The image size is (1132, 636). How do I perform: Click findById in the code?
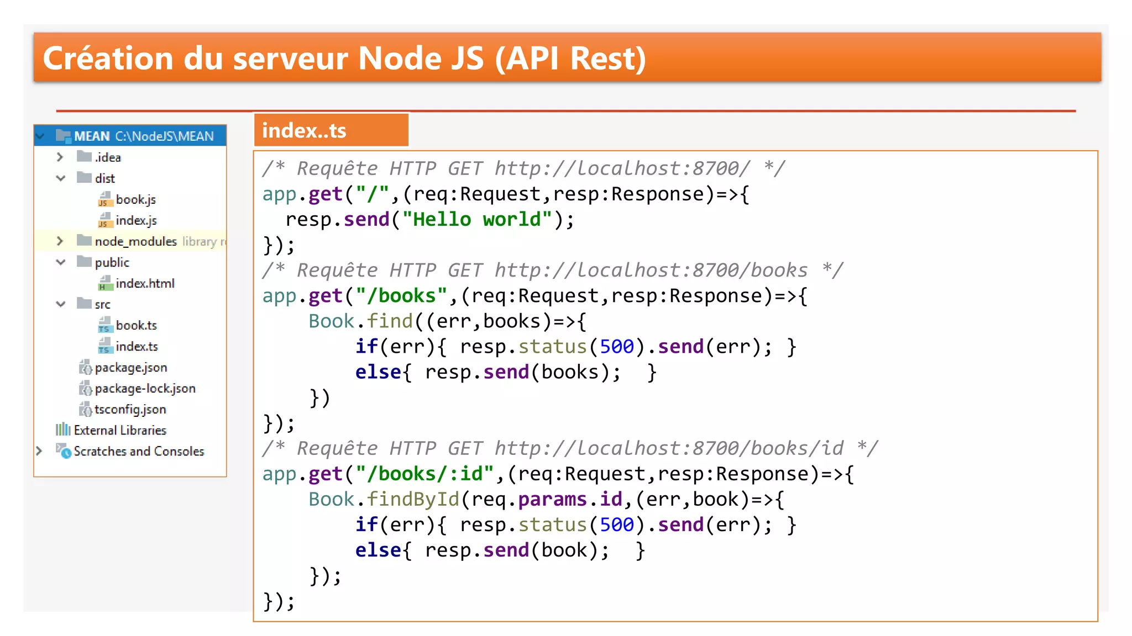(413, 499)
